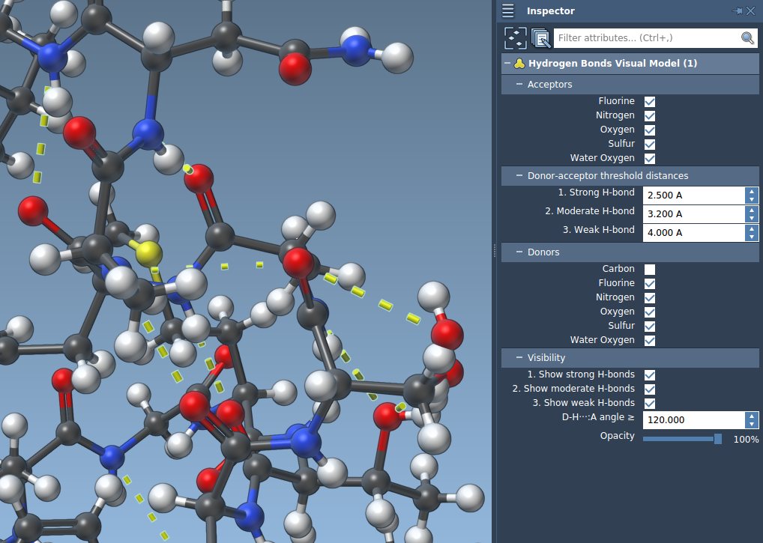763x543 pixels.
Task: Click the yellow sulfur atom in viewport
Action: pos(148,252)
